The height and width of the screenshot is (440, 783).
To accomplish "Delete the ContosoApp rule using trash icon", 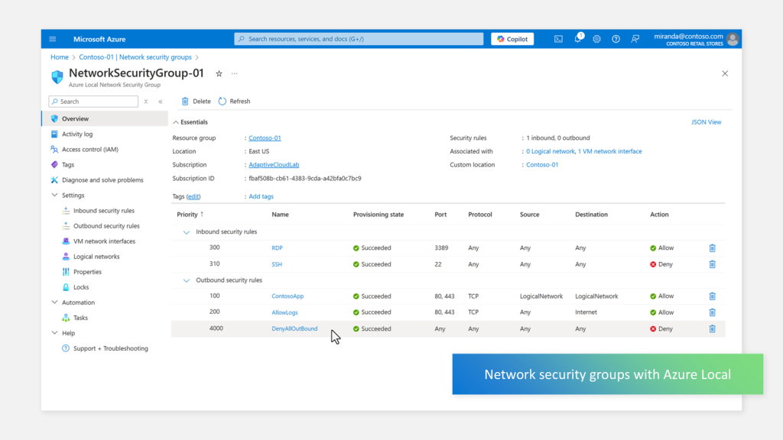I will point(712,296).
